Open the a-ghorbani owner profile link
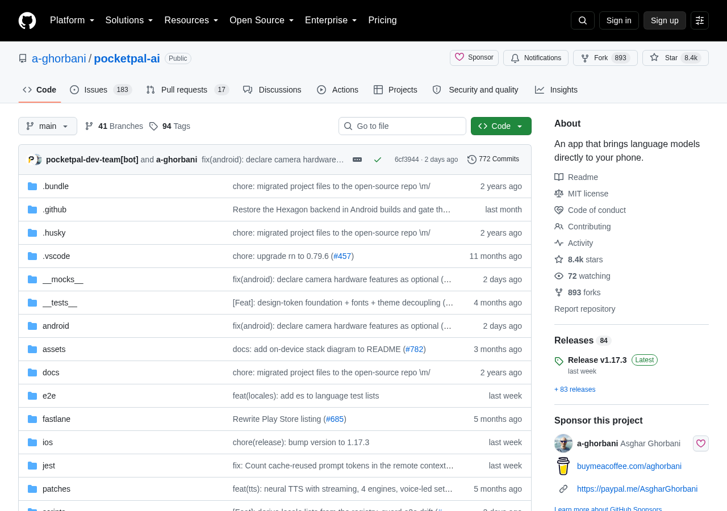727x511 pixels. [59, 58]
